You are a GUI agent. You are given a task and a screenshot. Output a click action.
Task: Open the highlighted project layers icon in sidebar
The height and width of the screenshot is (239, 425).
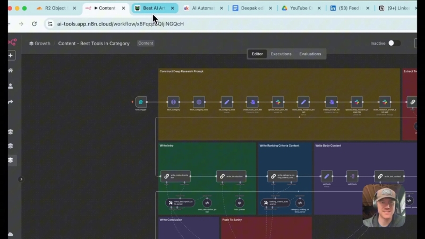coord(11,160)
